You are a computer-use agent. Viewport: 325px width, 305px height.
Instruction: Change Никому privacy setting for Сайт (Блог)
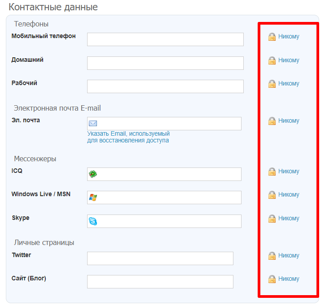(x=289, y=279)
